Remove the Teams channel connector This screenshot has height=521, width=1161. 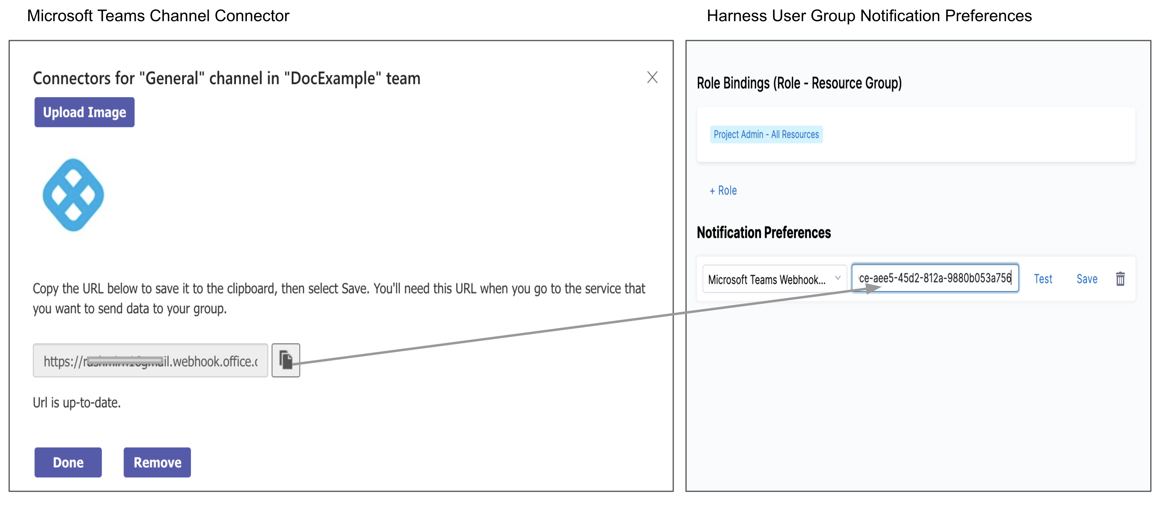157,462
